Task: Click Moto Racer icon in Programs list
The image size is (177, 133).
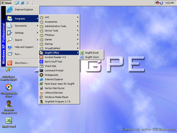Action: click(41, 84)
